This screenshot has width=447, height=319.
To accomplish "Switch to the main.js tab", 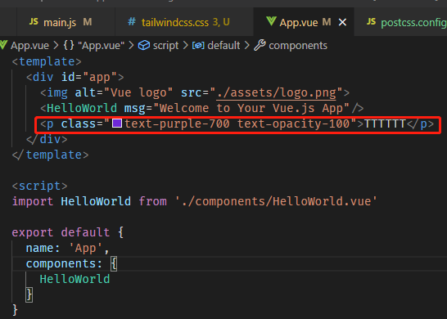I will coord(65,22).
